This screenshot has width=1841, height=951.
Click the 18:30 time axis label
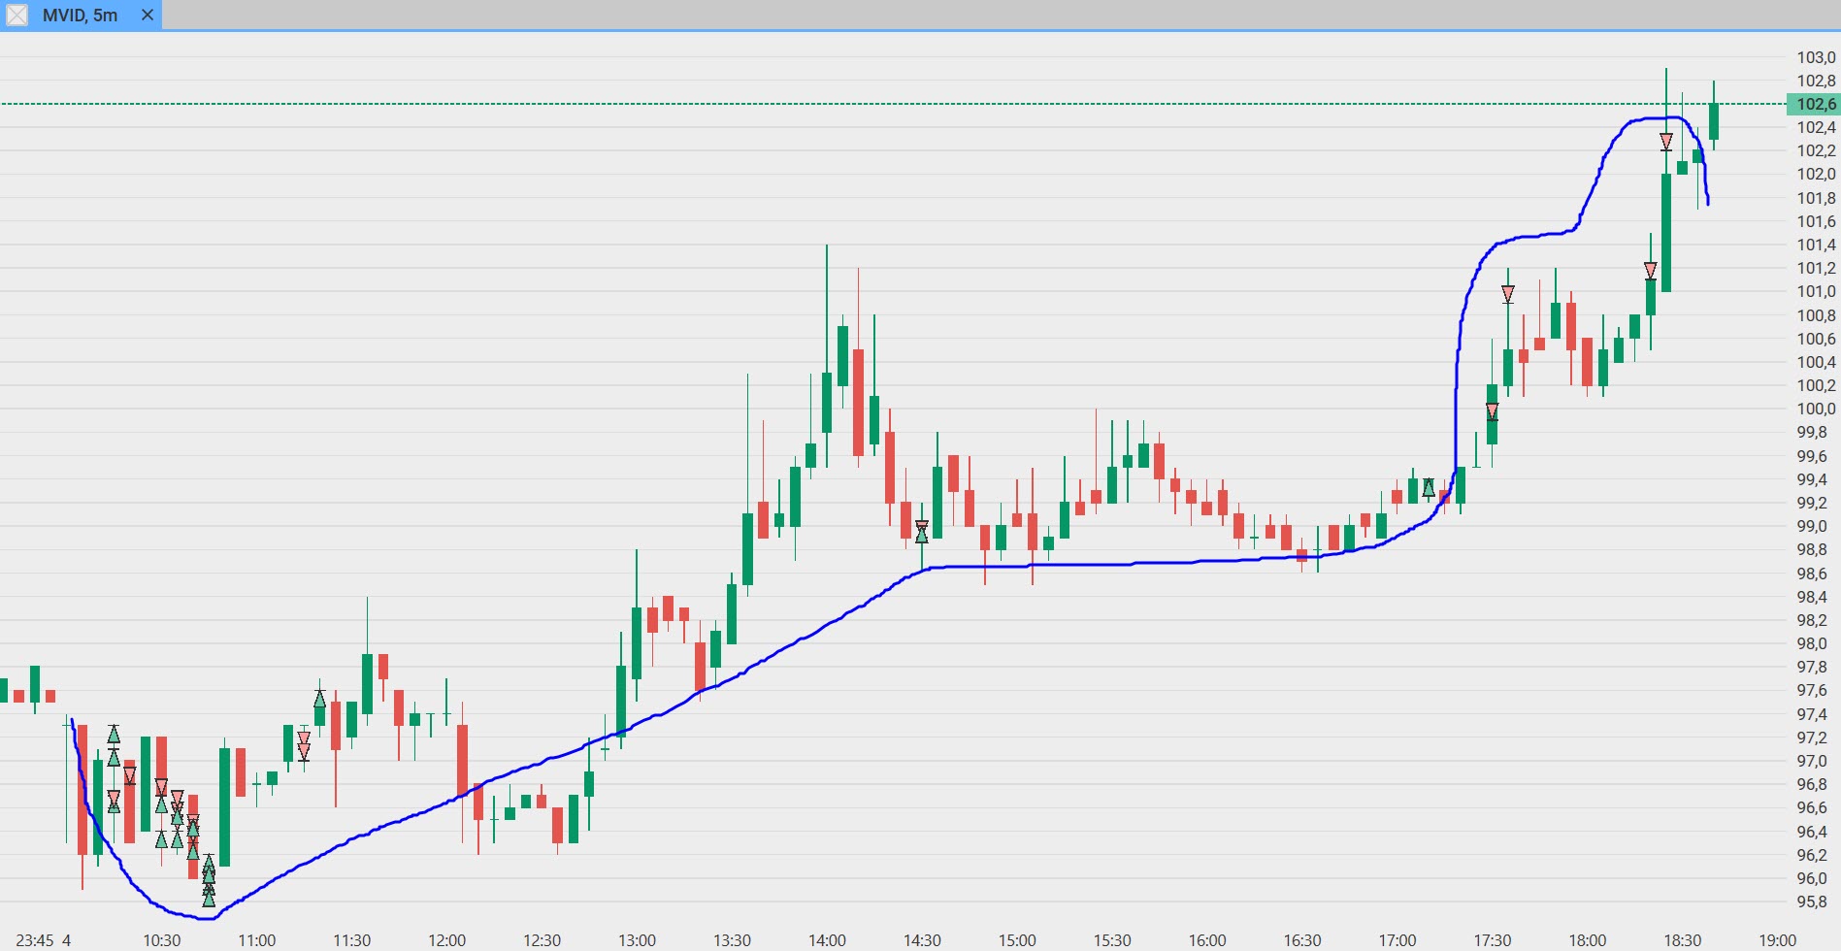point(1683,940)
